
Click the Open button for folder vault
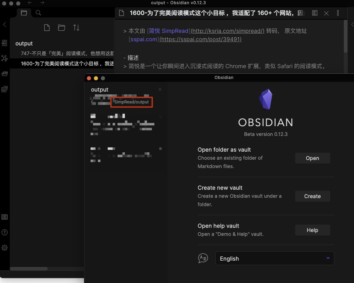coord(312,158)
